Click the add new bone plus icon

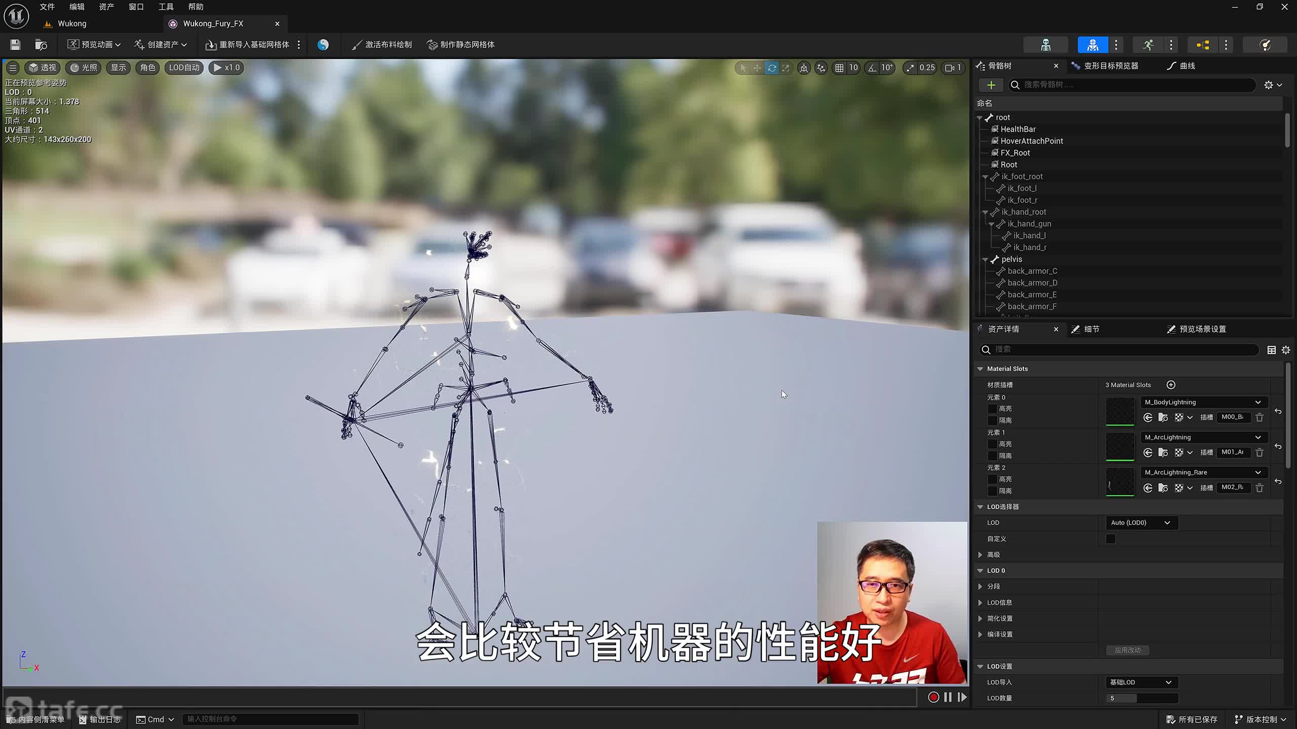point(991,85)
